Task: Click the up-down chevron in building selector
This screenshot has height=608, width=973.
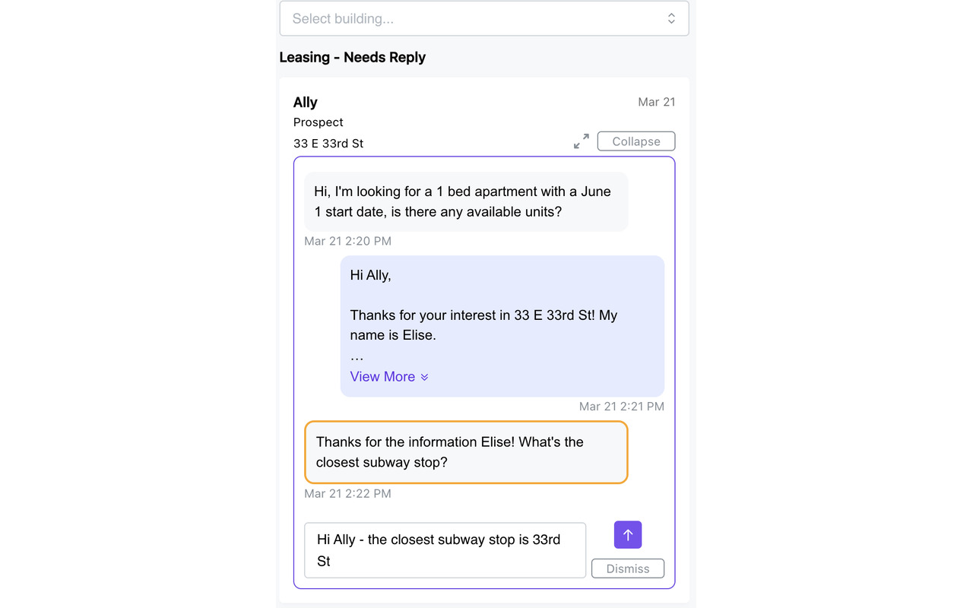Action: coord(671,19)
